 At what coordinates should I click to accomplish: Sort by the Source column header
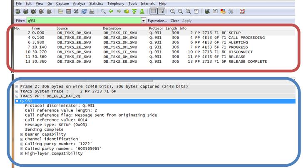pyautogui.click(x=62, y=28)
